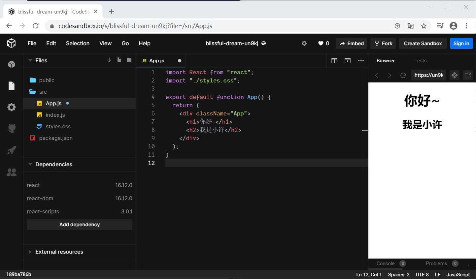Viewport: 476px width, 279px height.
Task: Open the Chrome translate icon
Action: coord(411,26)
